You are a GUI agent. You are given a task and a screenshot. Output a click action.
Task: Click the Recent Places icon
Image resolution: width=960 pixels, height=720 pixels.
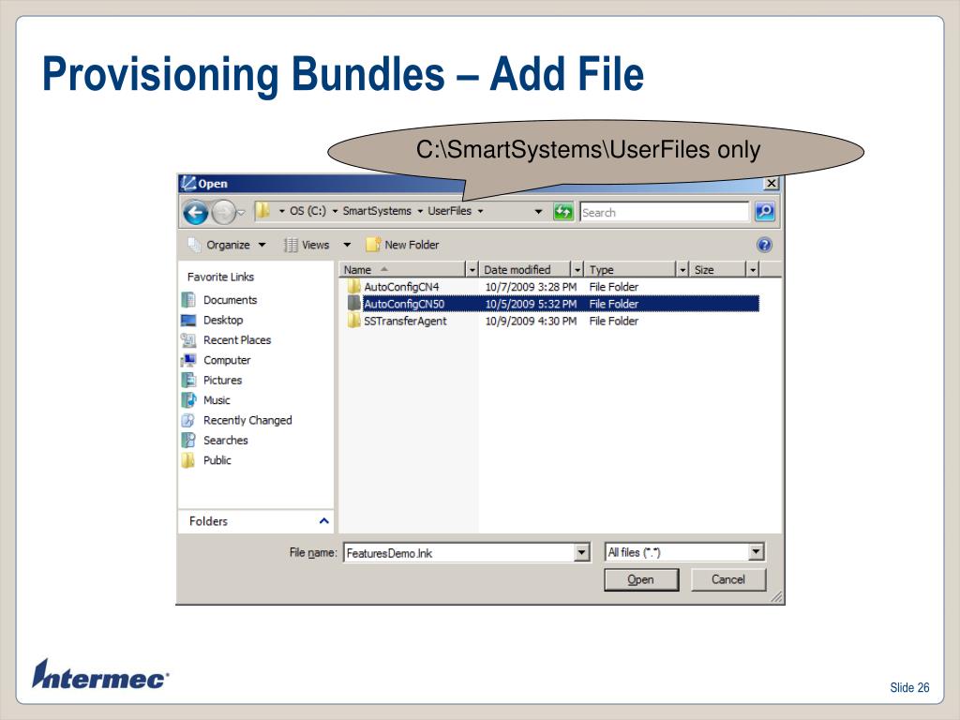tap(188, 340)
